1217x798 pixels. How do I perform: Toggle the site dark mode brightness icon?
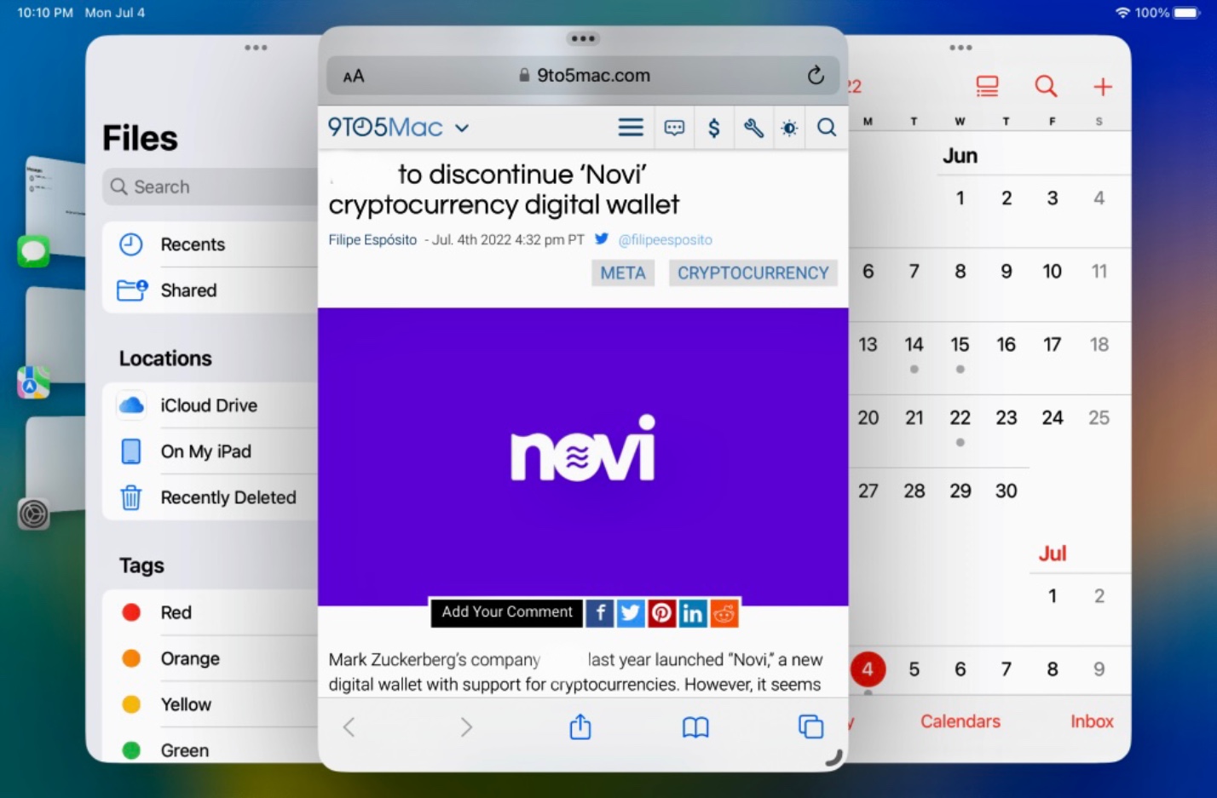pyautogui.click(x=790, y=129)
